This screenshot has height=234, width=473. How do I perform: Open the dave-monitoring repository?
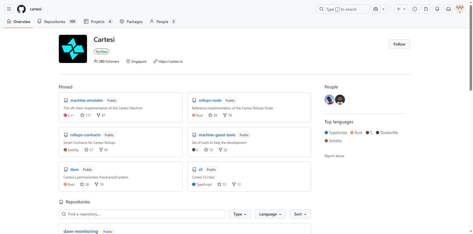[81, 231]
